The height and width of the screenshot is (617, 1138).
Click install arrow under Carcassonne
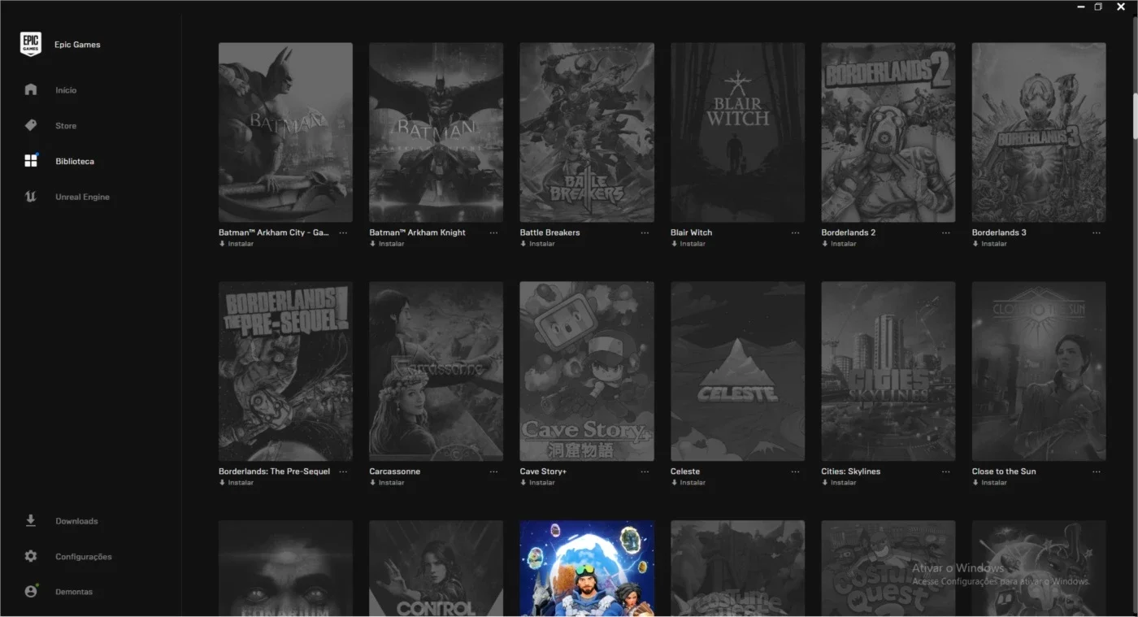pyautogui.click(x=372, y=483)
